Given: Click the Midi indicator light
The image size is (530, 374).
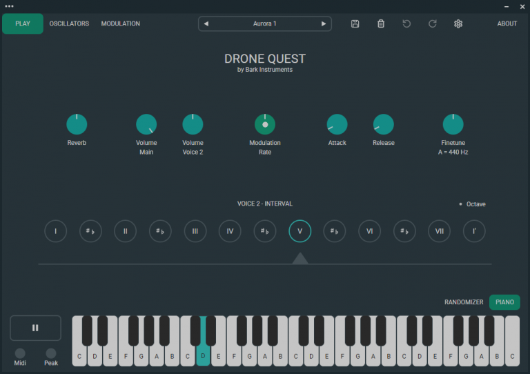Looking at the screenshot, I should click(20, 353).
